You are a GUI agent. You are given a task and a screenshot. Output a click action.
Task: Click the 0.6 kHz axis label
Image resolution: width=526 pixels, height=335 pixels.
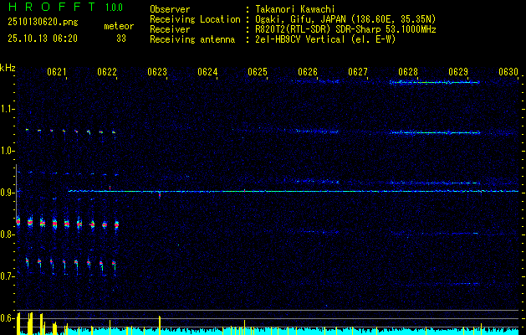pos(8,318)
